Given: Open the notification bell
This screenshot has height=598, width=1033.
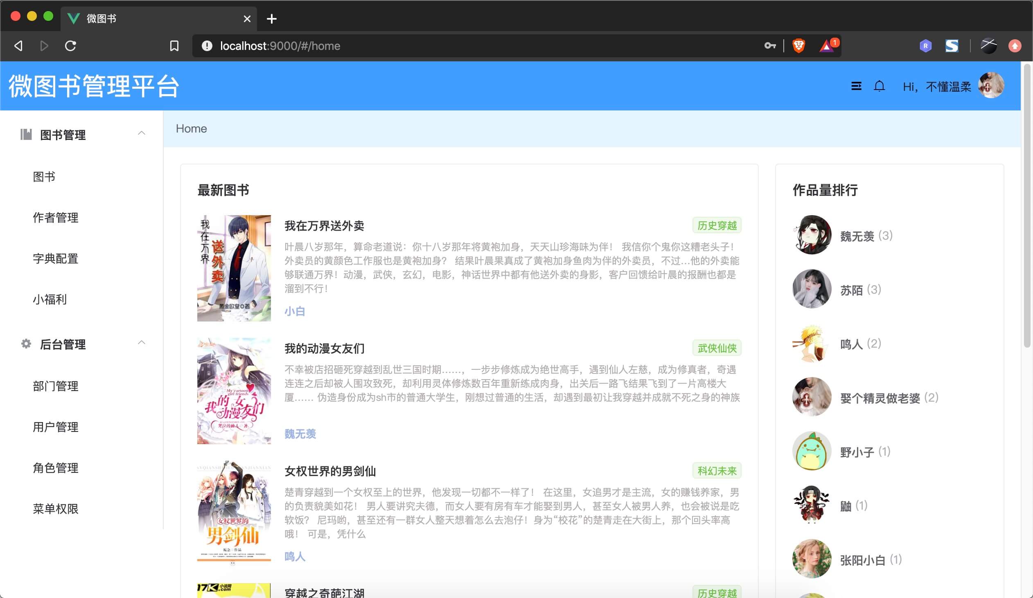Looking at the screenshot, I should point(879,86).
